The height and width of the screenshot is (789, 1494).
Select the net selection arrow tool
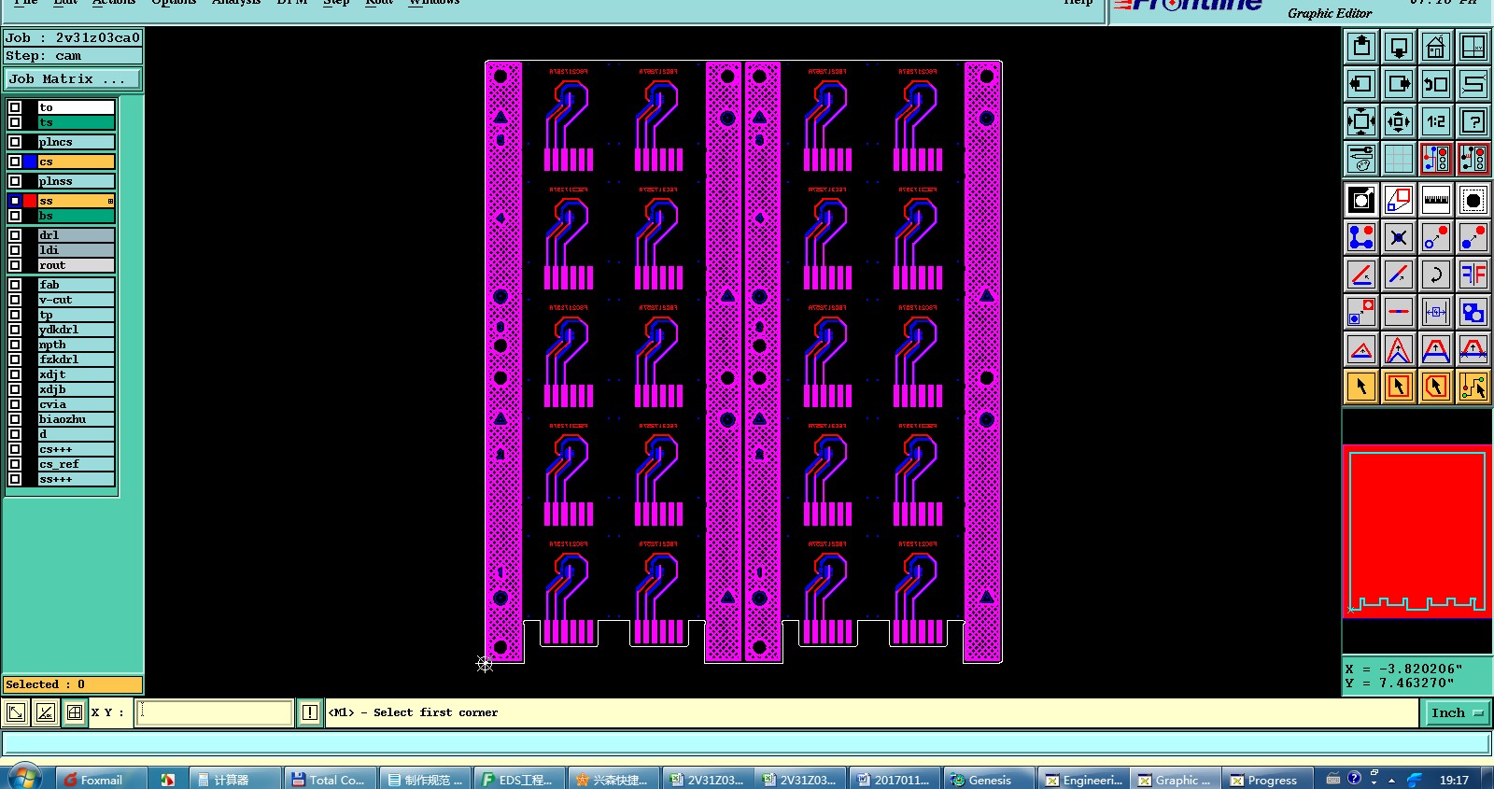1473,387
